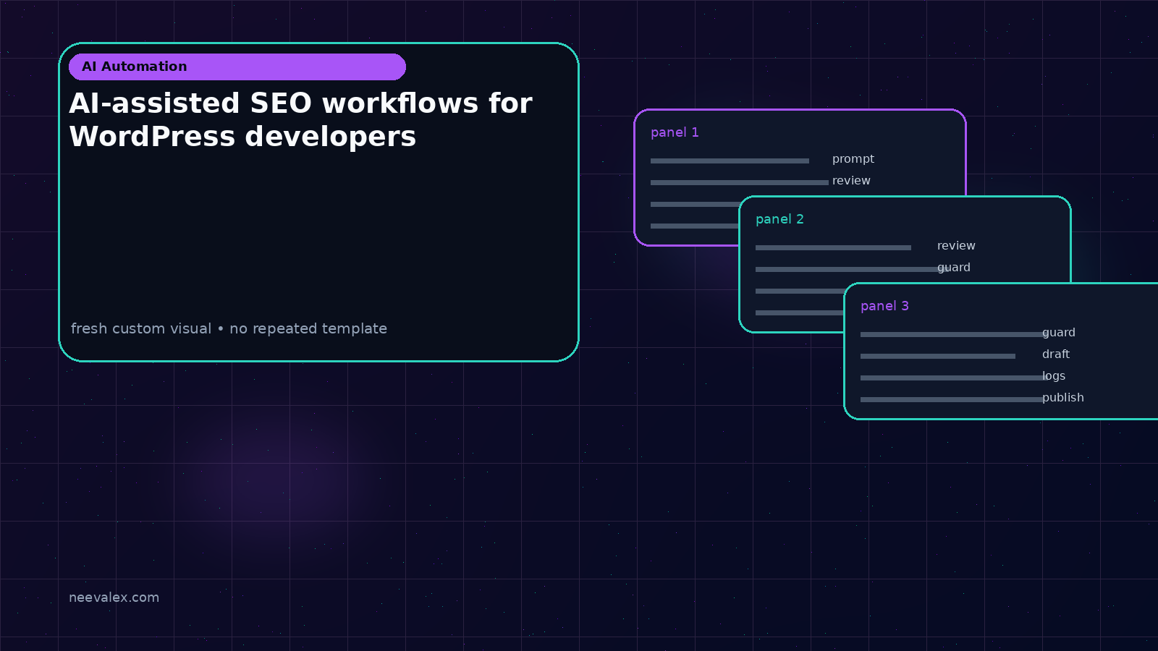Click the "guard" label in panel 2
Viewport: 1158px width, 651px height.
[x=954, y=268]
